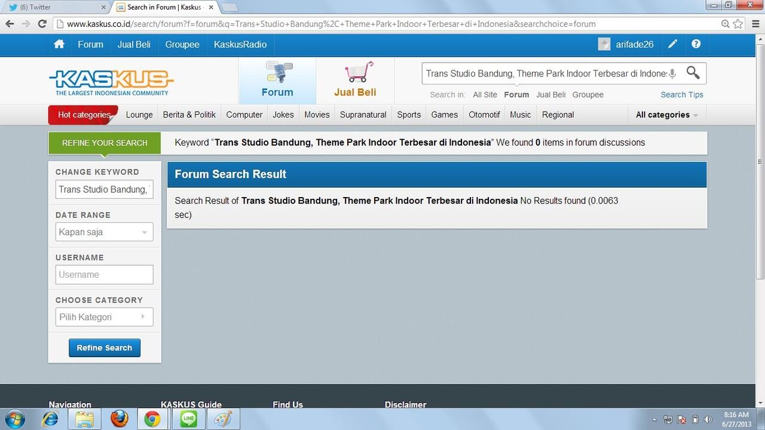Open the Otomotif category
The height and width of the screenshot is (430, 765).
click(x=484, y=115)
